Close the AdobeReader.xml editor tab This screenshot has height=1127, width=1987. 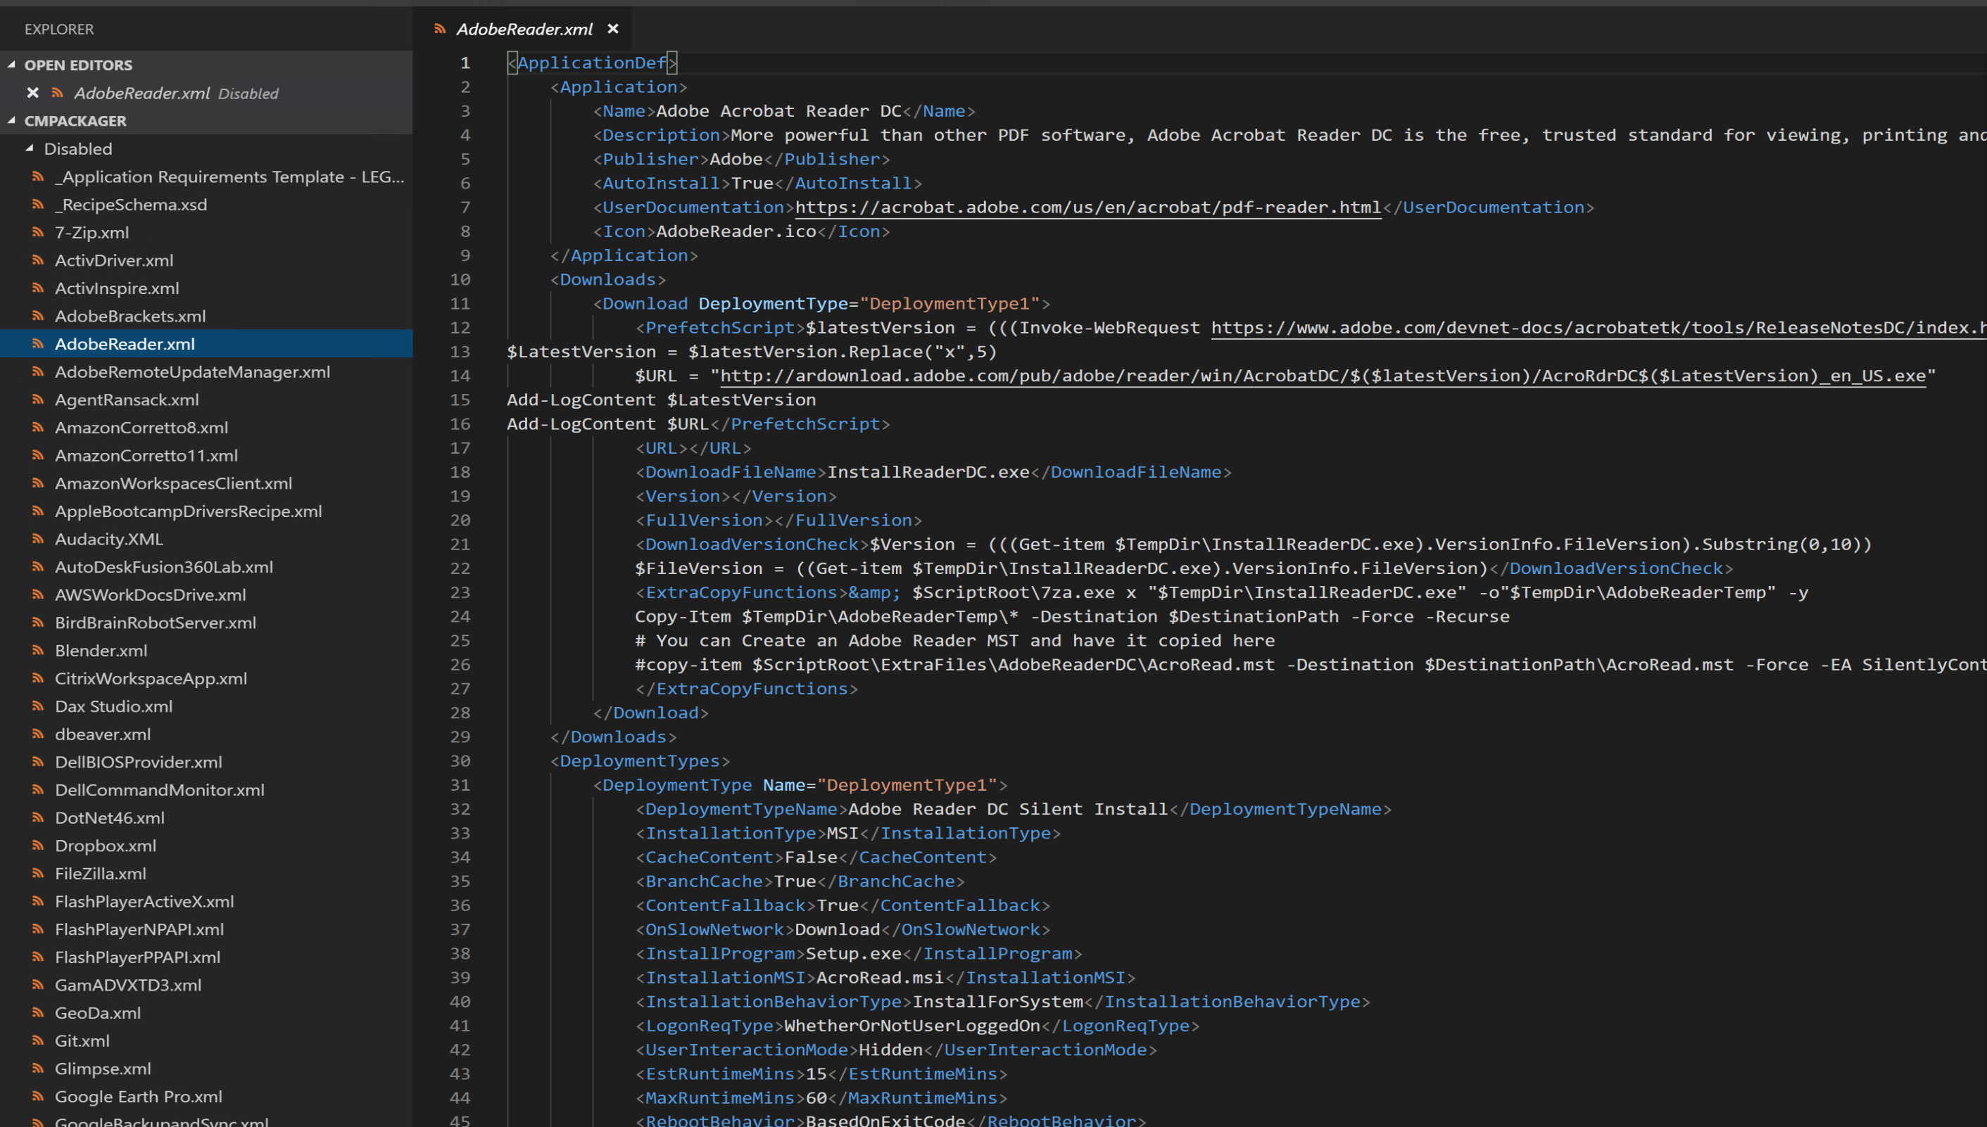[x=612, y=29]
